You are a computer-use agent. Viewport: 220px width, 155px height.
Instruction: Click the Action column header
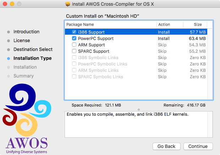click(x=170, y=24)
